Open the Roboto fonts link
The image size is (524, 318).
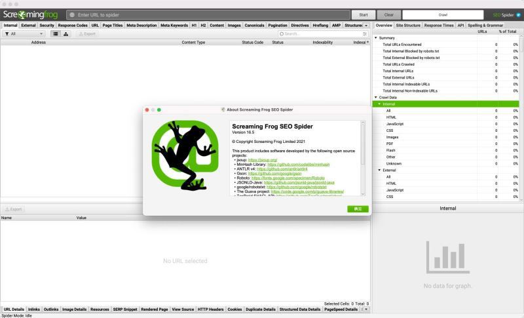click(288, 178)
